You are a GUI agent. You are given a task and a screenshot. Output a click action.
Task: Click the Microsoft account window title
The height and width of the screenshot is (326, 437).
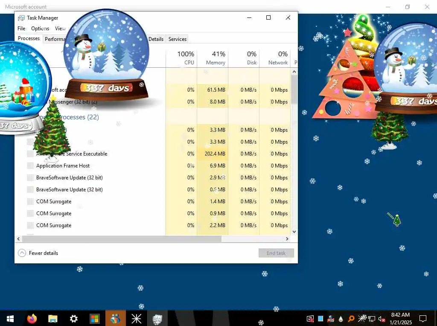tap(26, 7)
